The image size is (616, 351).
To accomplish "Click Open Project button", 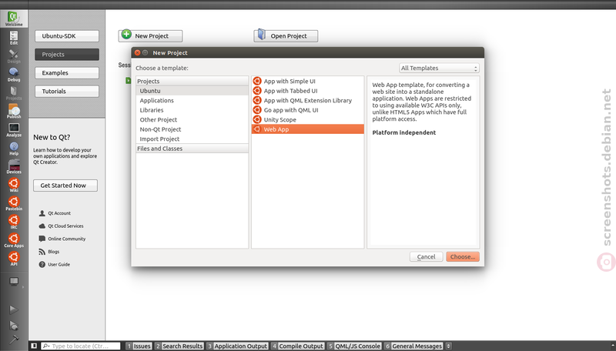I will tap(286, 35).
